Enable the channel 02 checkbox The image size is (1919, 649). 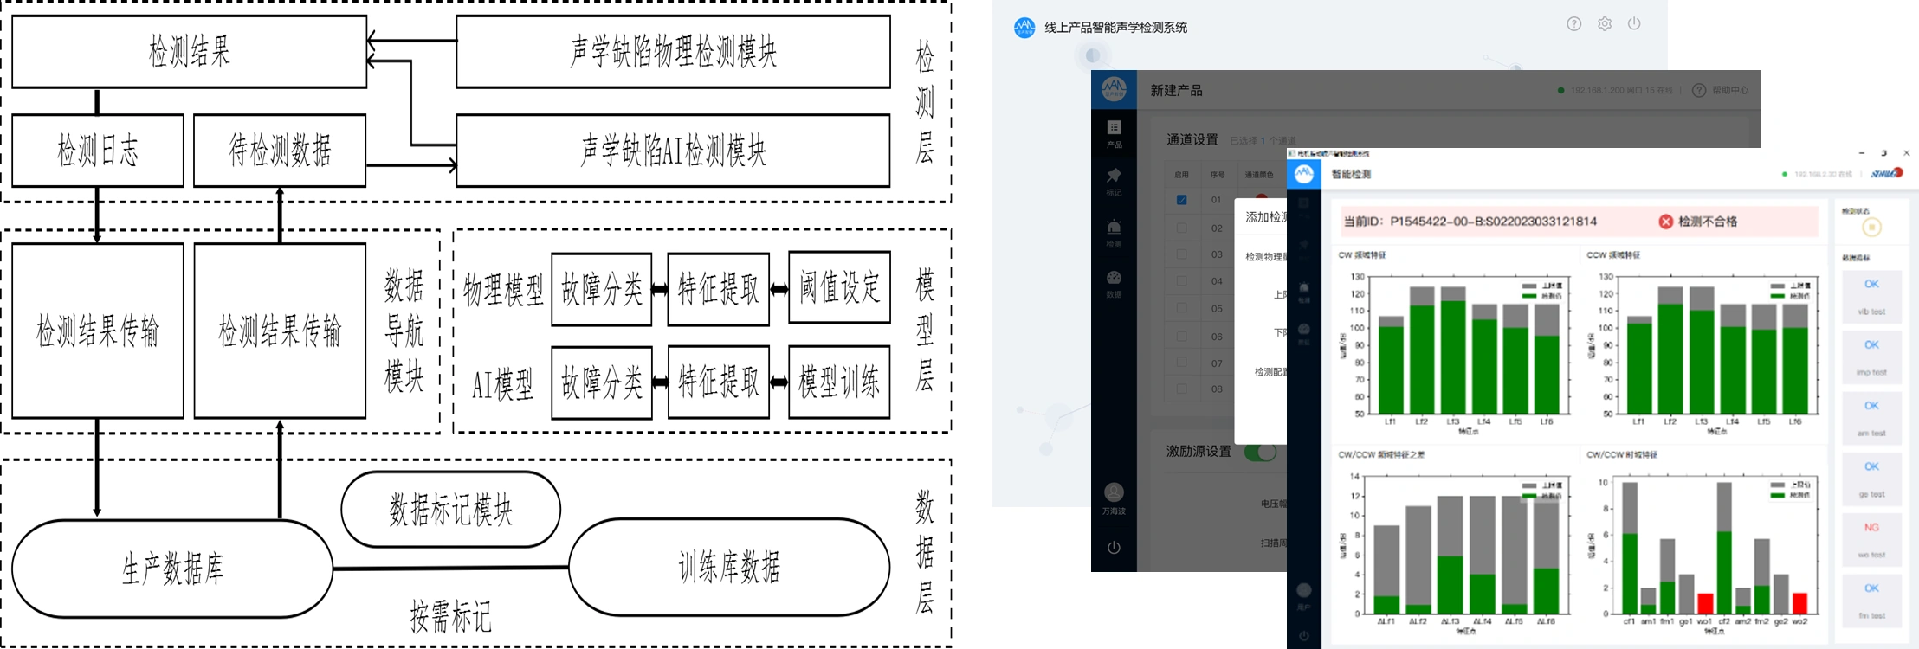click(x=1181, y=228)
